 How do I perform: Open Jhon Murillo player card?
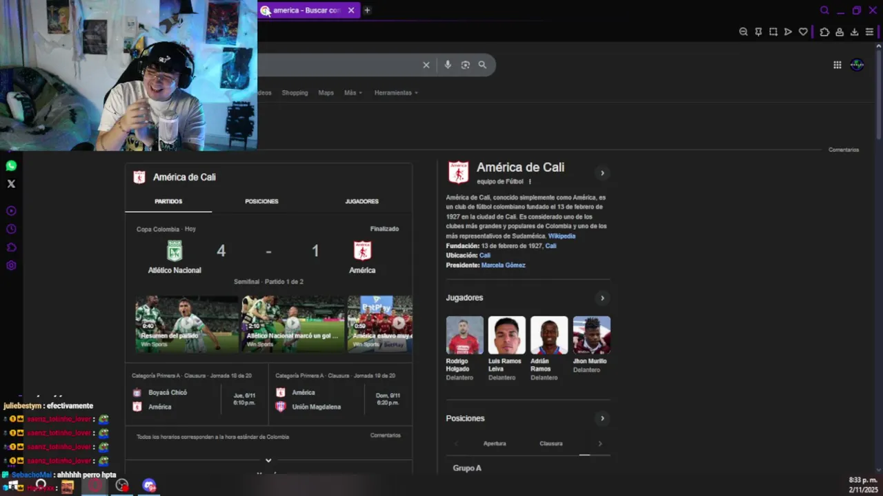pyautogui.click(x=591, y=345)
